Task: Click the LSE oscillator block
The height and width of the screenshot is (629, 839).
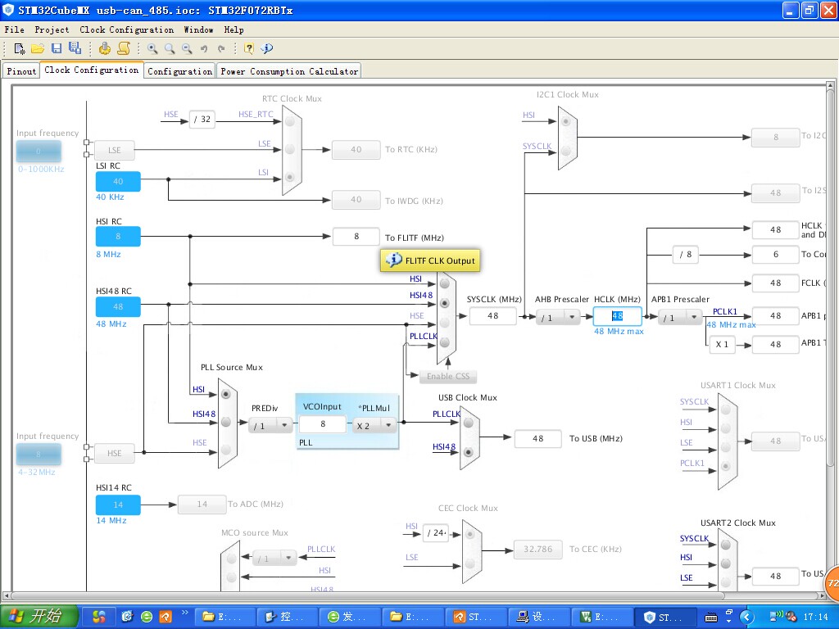Action: pyautogui.click(x=115, y=151)
